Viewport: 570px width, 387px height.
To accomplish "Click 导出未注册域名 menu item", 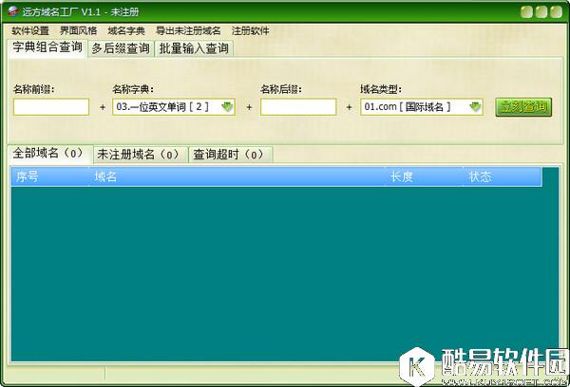I will (188, 31).
